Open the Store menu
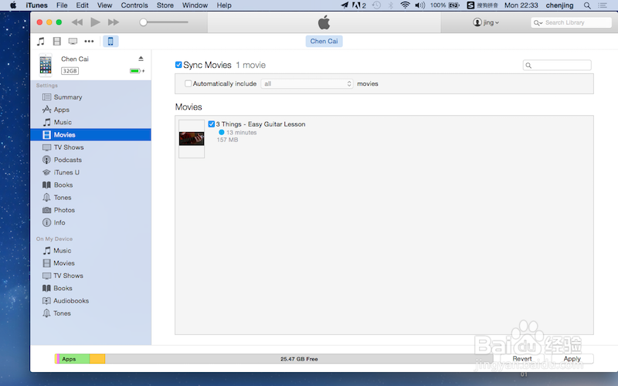Screen dimensions: 618x386 coord(165,5)
